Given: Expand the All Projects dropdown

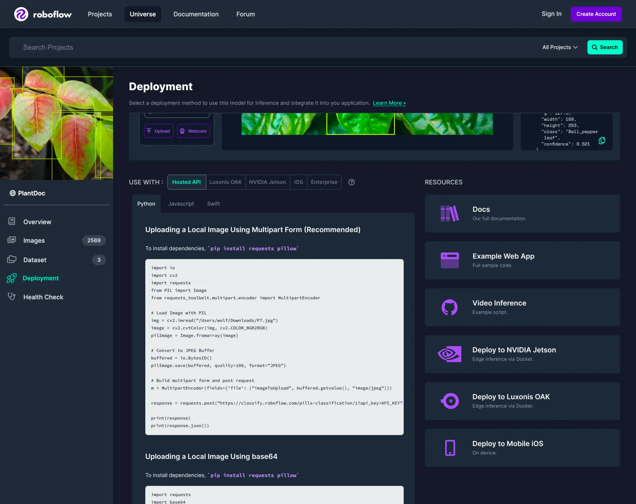Looking at the screenshot, I should (x=560, y=47).
